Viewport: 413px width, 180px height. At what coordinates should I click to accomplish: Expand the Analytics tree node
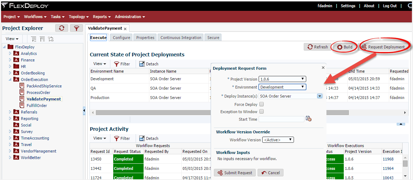click(10, 53)
